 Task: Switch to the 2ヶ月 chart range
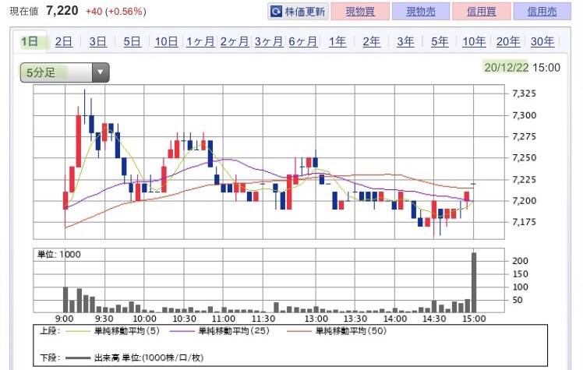(235, 41)
